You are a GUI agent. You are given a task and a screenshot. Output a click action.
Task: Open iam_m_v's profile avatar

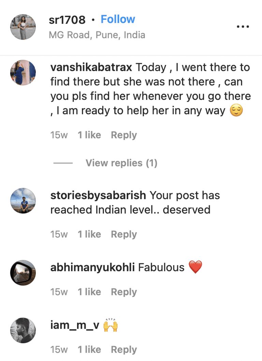(x=23, y=330)
